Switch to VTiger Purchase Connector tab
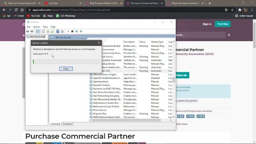Screen dimensions: 256x144 point(185,3)
